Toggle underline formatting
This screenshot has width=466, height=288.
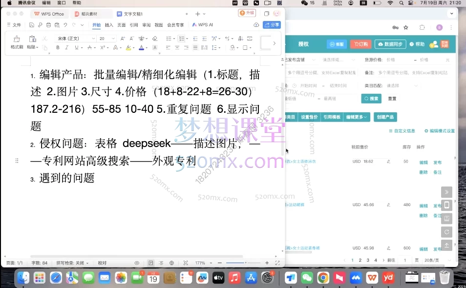pos(77,47)
